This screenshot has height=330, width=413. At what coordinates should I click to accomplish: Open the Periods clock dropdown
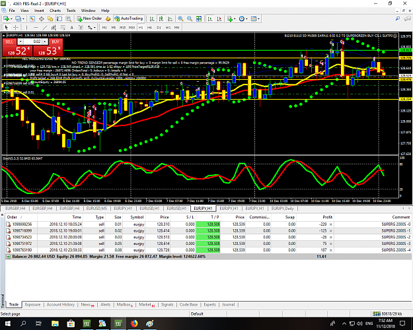click(x=243, y=18)
